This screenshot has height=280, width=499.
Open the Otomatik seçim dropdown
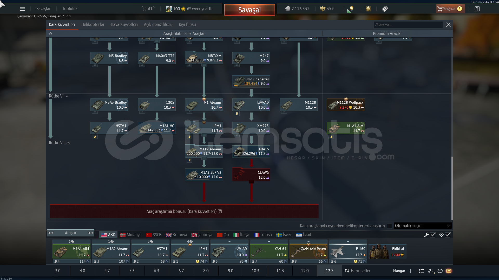(423, 226)
